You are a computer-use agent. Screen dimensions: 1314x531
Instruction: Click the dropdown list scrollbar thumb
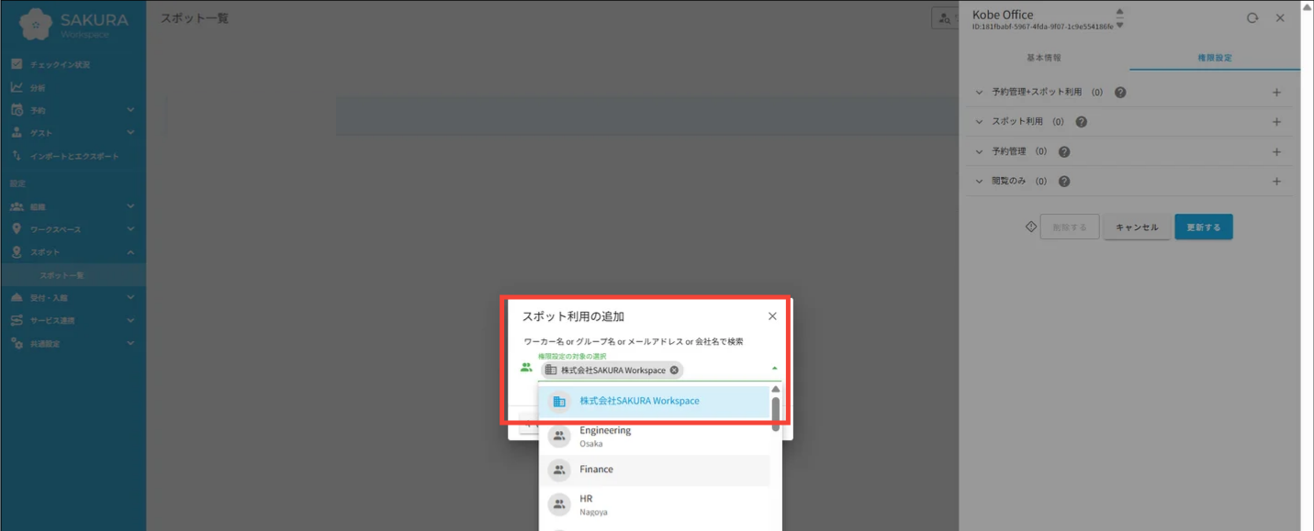pyautogui.click(x=776, y=413)
